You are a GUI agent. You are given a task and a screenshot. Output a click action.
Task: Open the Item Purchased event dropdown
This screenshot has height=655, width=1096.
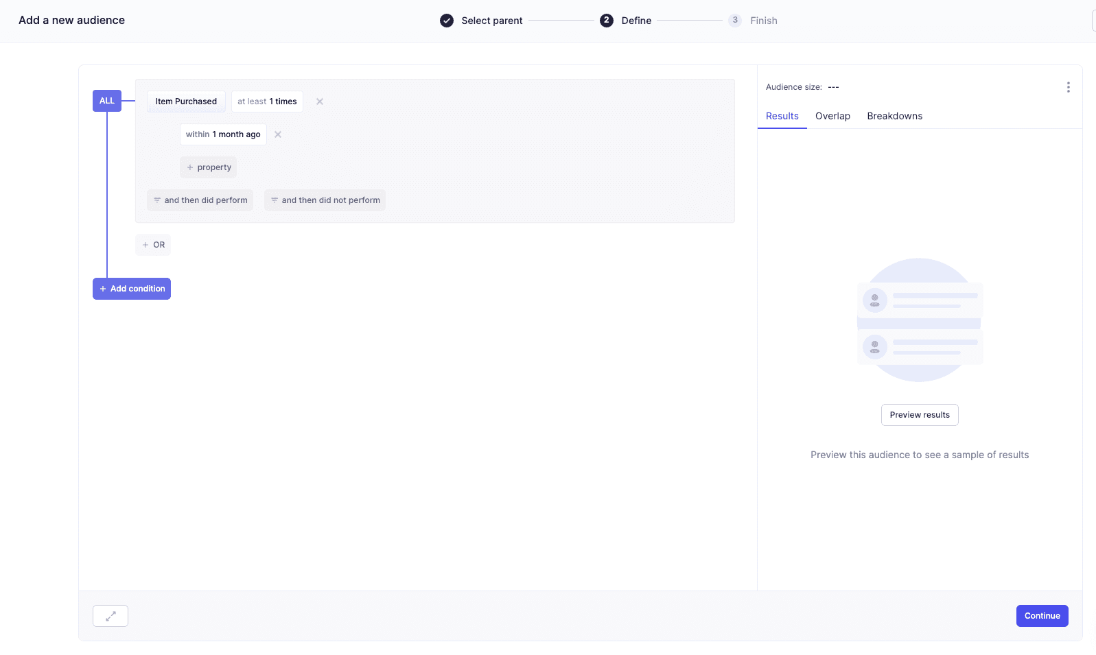(x=186, y=102)
